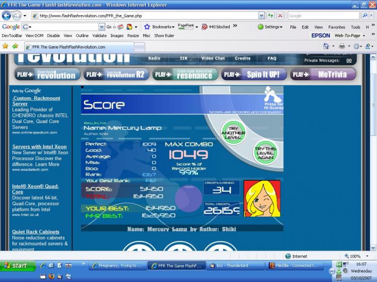Viewport: 377px width, 282px height.
Task: Click the Show Ruler DevToolBar item
Action: click(x=164, y=36)
